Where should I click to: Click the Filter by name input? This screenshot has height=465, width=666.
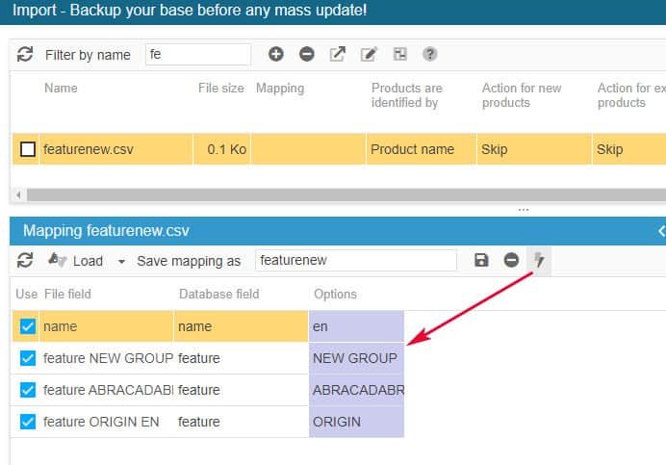click(197, 55)
